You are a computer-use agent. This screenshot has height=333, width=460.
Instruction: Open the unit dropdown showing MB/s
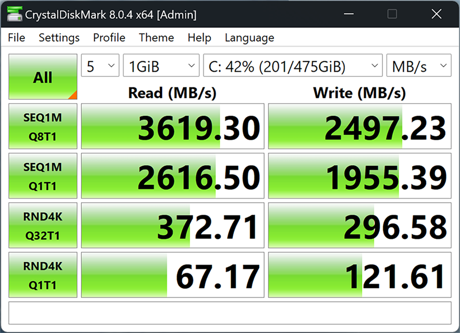point(419,65)
